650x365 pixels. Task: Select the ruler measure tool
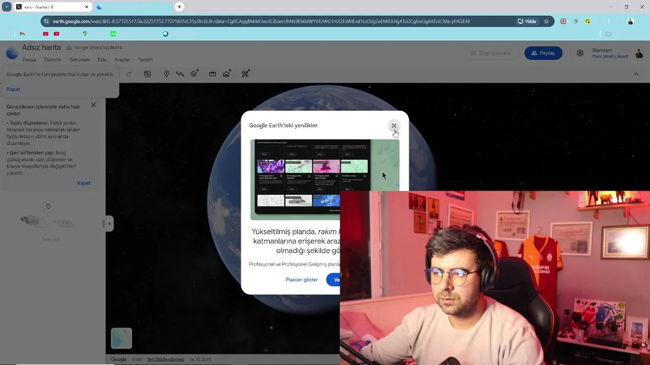point(212,74)
